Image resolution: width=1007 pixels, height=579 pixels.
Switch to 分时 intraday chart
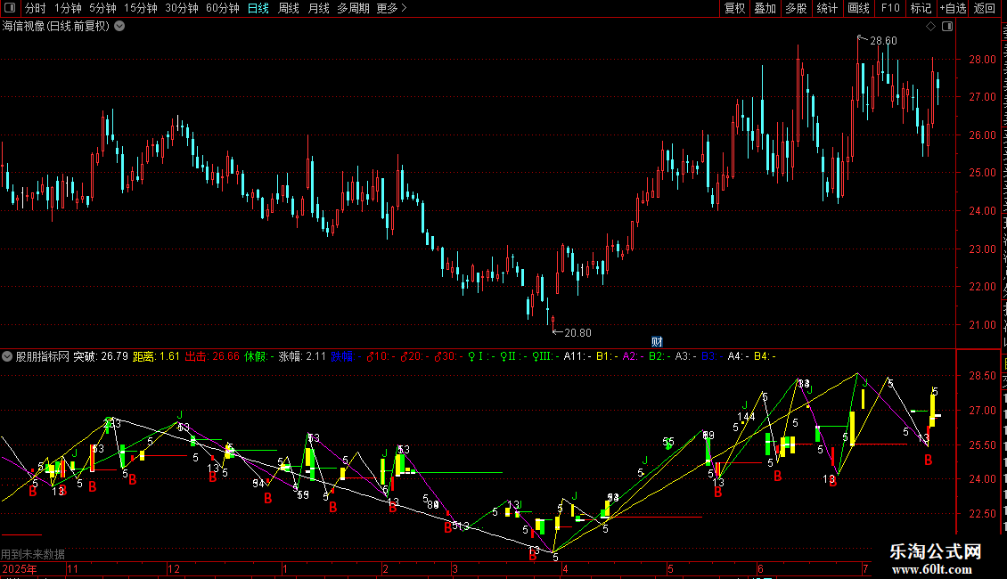click(x=36, y=8)
